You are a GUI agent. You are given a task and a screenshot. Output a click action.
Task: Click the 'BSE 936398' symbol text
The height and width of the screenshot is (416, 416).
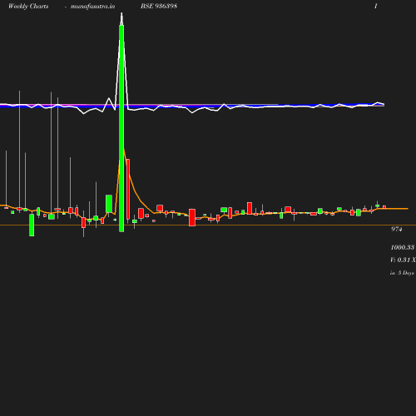click(159, 6)
